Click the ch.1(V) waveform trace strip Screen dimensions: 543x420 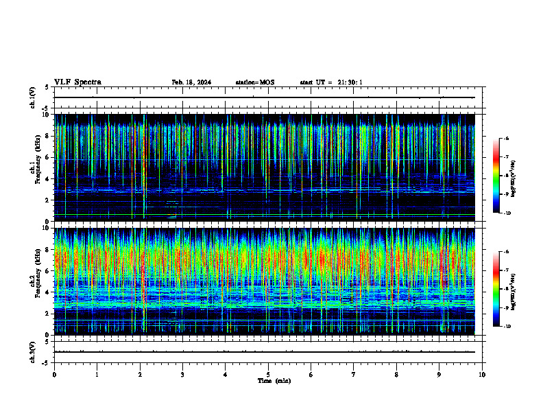click(x=268, y=97)
